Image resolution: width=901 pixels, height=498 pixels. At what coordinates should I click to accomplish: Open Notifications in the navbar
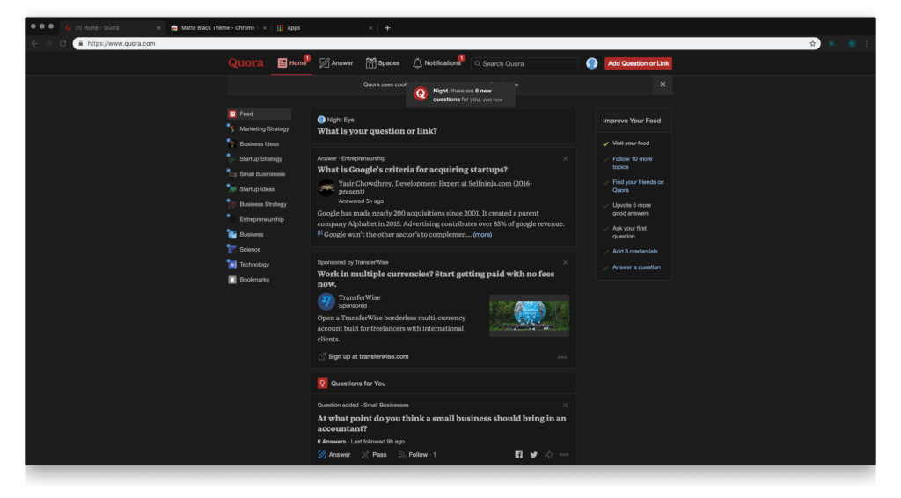(437, 63)
